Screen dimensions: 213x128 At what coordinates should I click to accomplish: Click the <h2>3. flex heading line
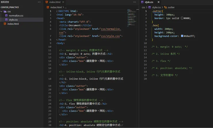click(x=83, y=104)
